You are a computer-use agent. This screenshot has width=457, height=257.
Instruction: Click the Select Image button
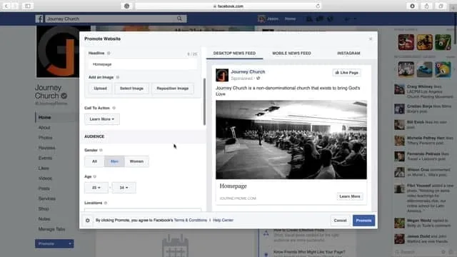click(131, 89)
